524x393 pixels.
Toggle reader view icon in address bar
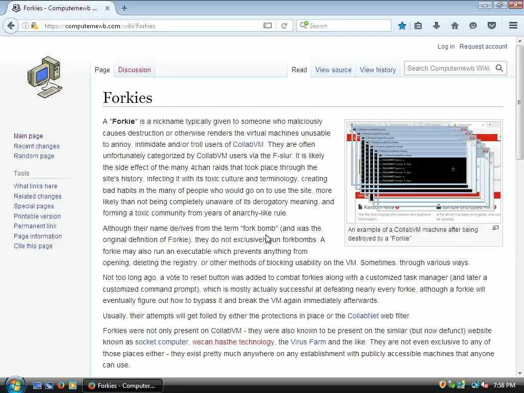267,26
